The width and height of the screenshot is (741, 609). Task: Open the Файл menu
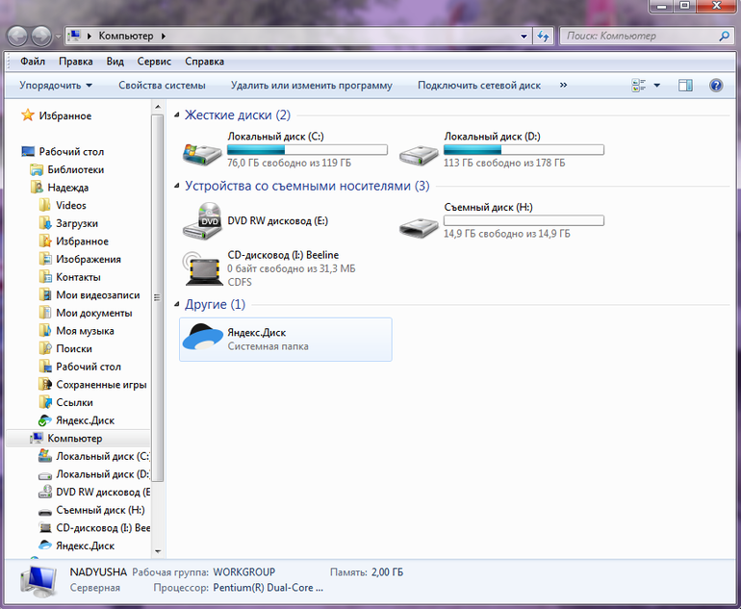coord(32,62)
